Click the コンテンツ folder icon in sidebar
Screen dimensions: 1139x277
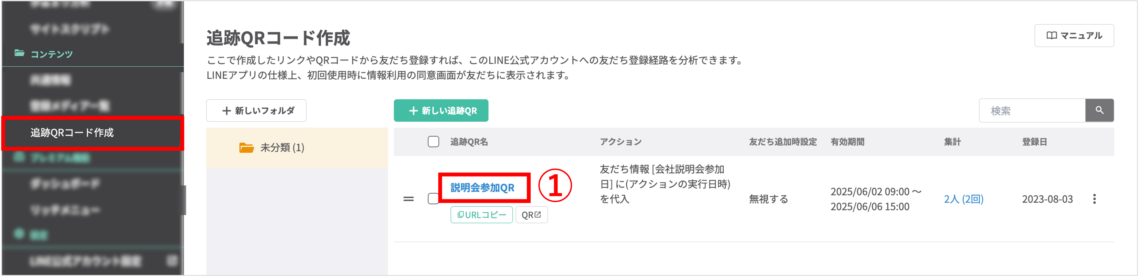pyautogui.click(x=19, y=53)
